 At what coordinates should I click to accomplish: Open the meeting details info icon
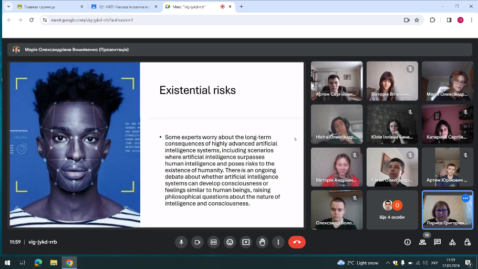pyautogui.click(x=408, y=242)
